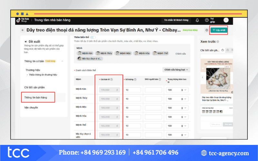
Task: Click Thiếu thông tin thương hiệu notice
Action: tap(43, 75)
